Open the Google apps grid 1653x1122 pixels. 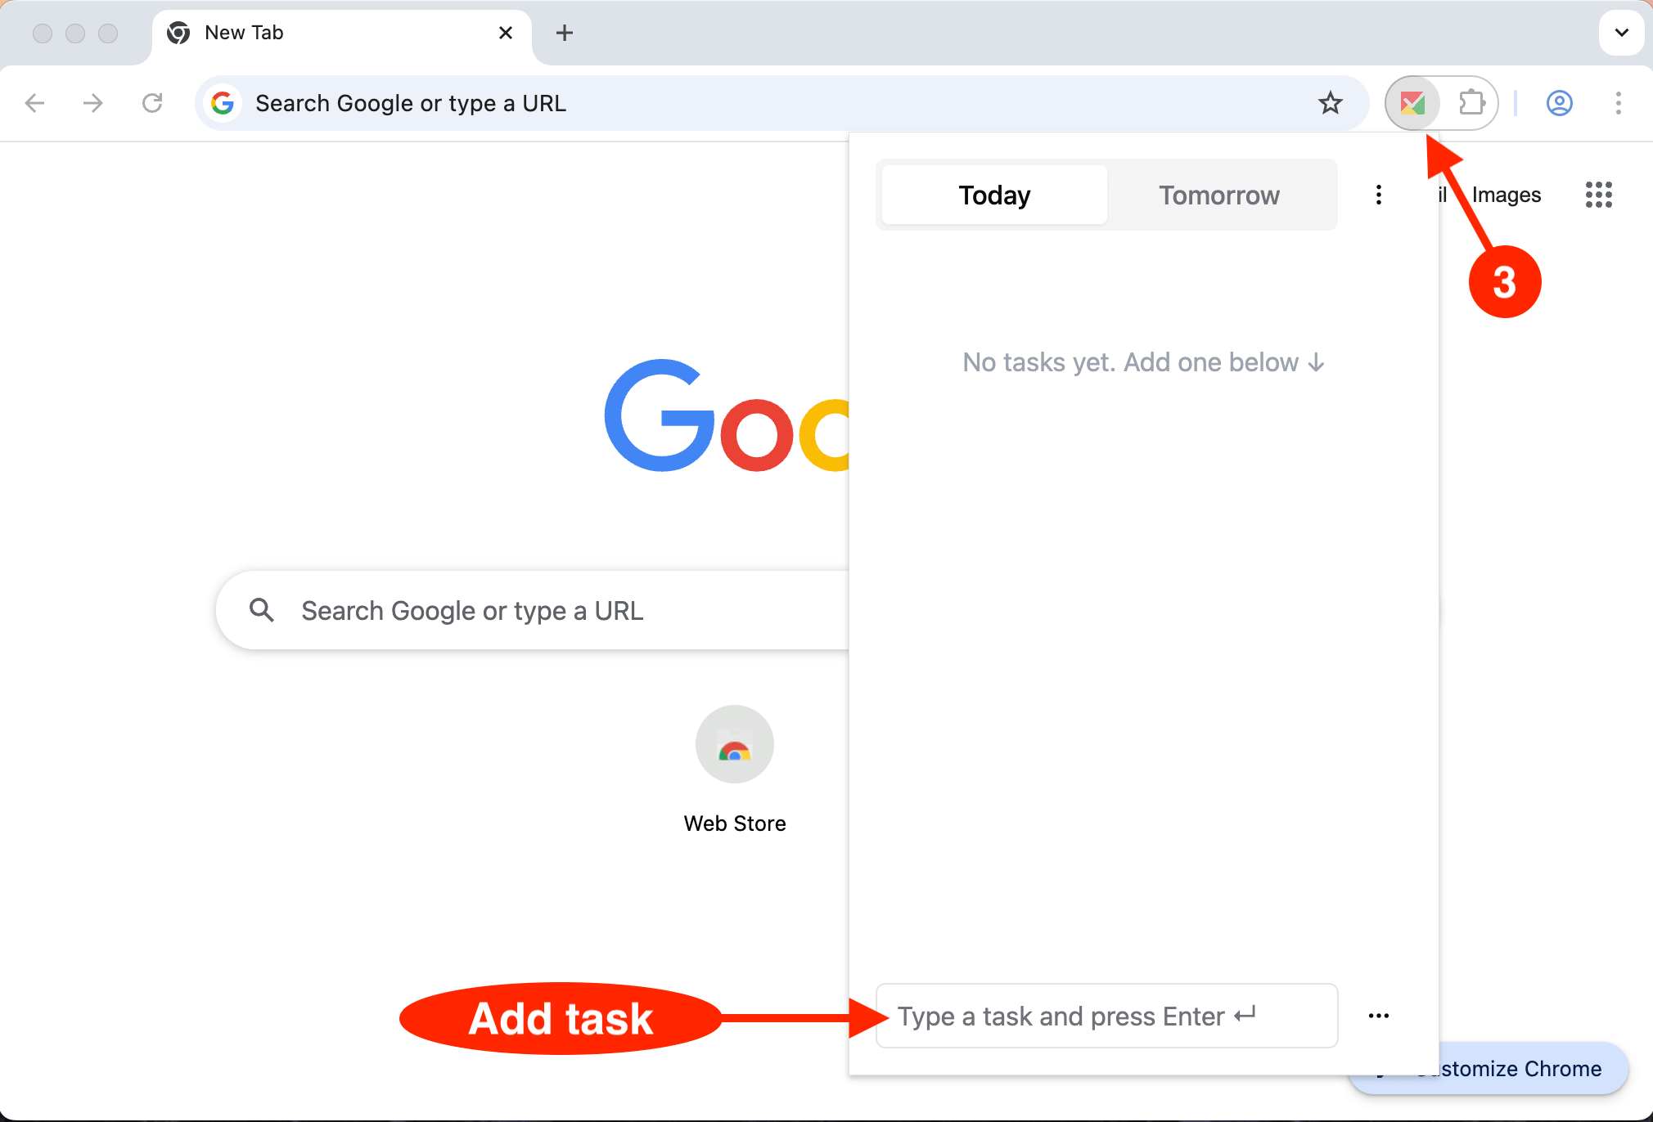[1598, 195]
